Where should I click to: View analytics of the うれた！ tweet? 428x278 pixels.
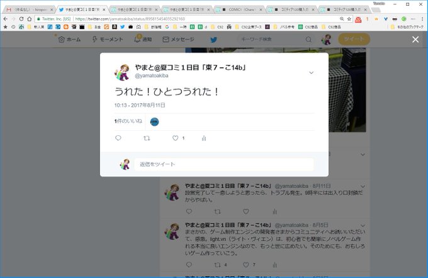click(x=204, y=138)
